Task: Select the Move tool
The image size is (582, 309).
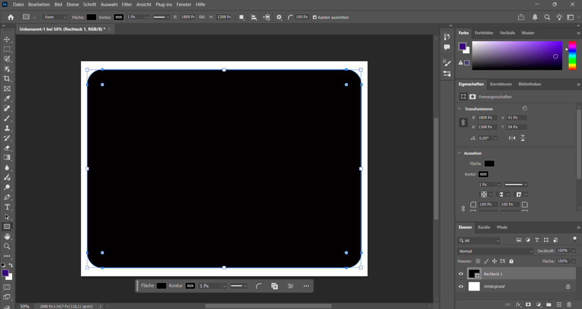Action: [x=7, y=39]
